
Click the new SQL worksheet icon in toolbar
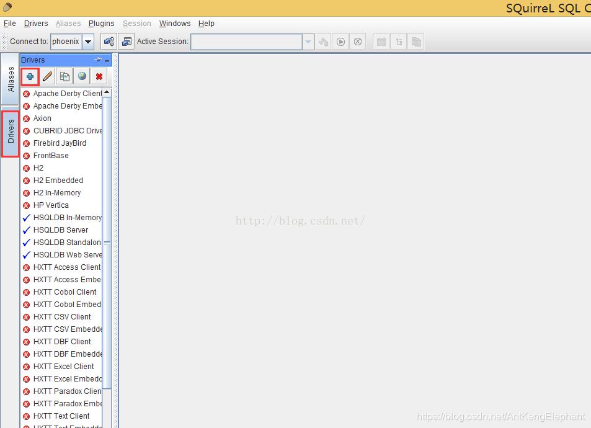pos(381,42)
